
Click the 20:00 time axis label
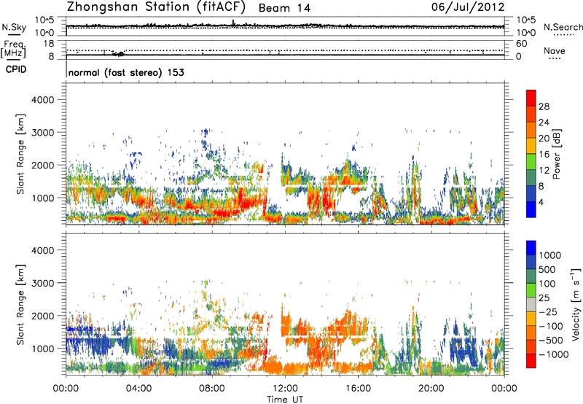tap(431, 389)
